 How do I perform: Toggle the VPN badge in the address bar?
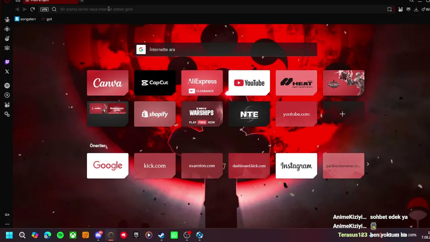(44, 9)
